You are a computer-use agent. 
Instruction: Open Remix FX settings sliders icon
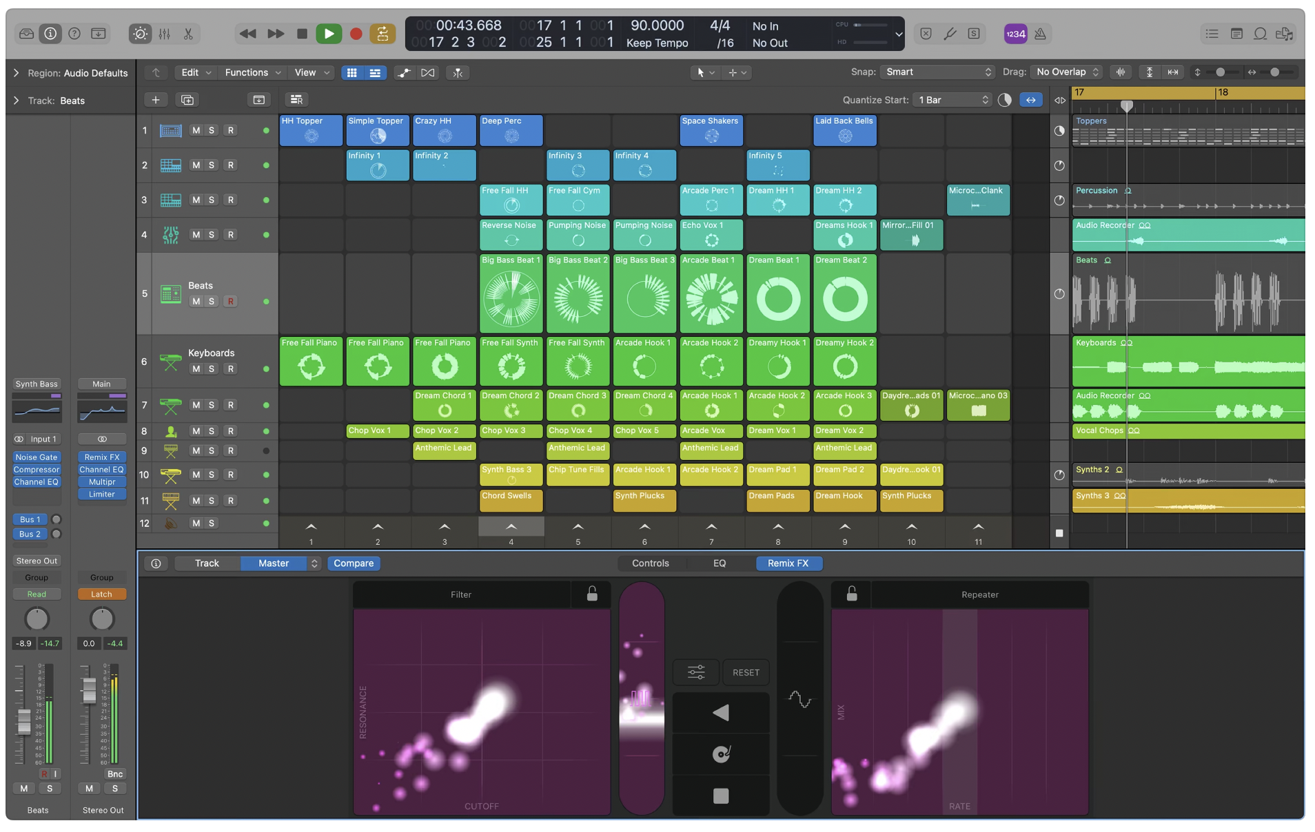696,672
